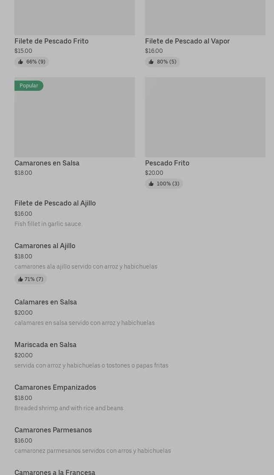Select Filete de Pescado al Vapor title
The width and height of the screenshot is (274, 475).
click(187, 41)
